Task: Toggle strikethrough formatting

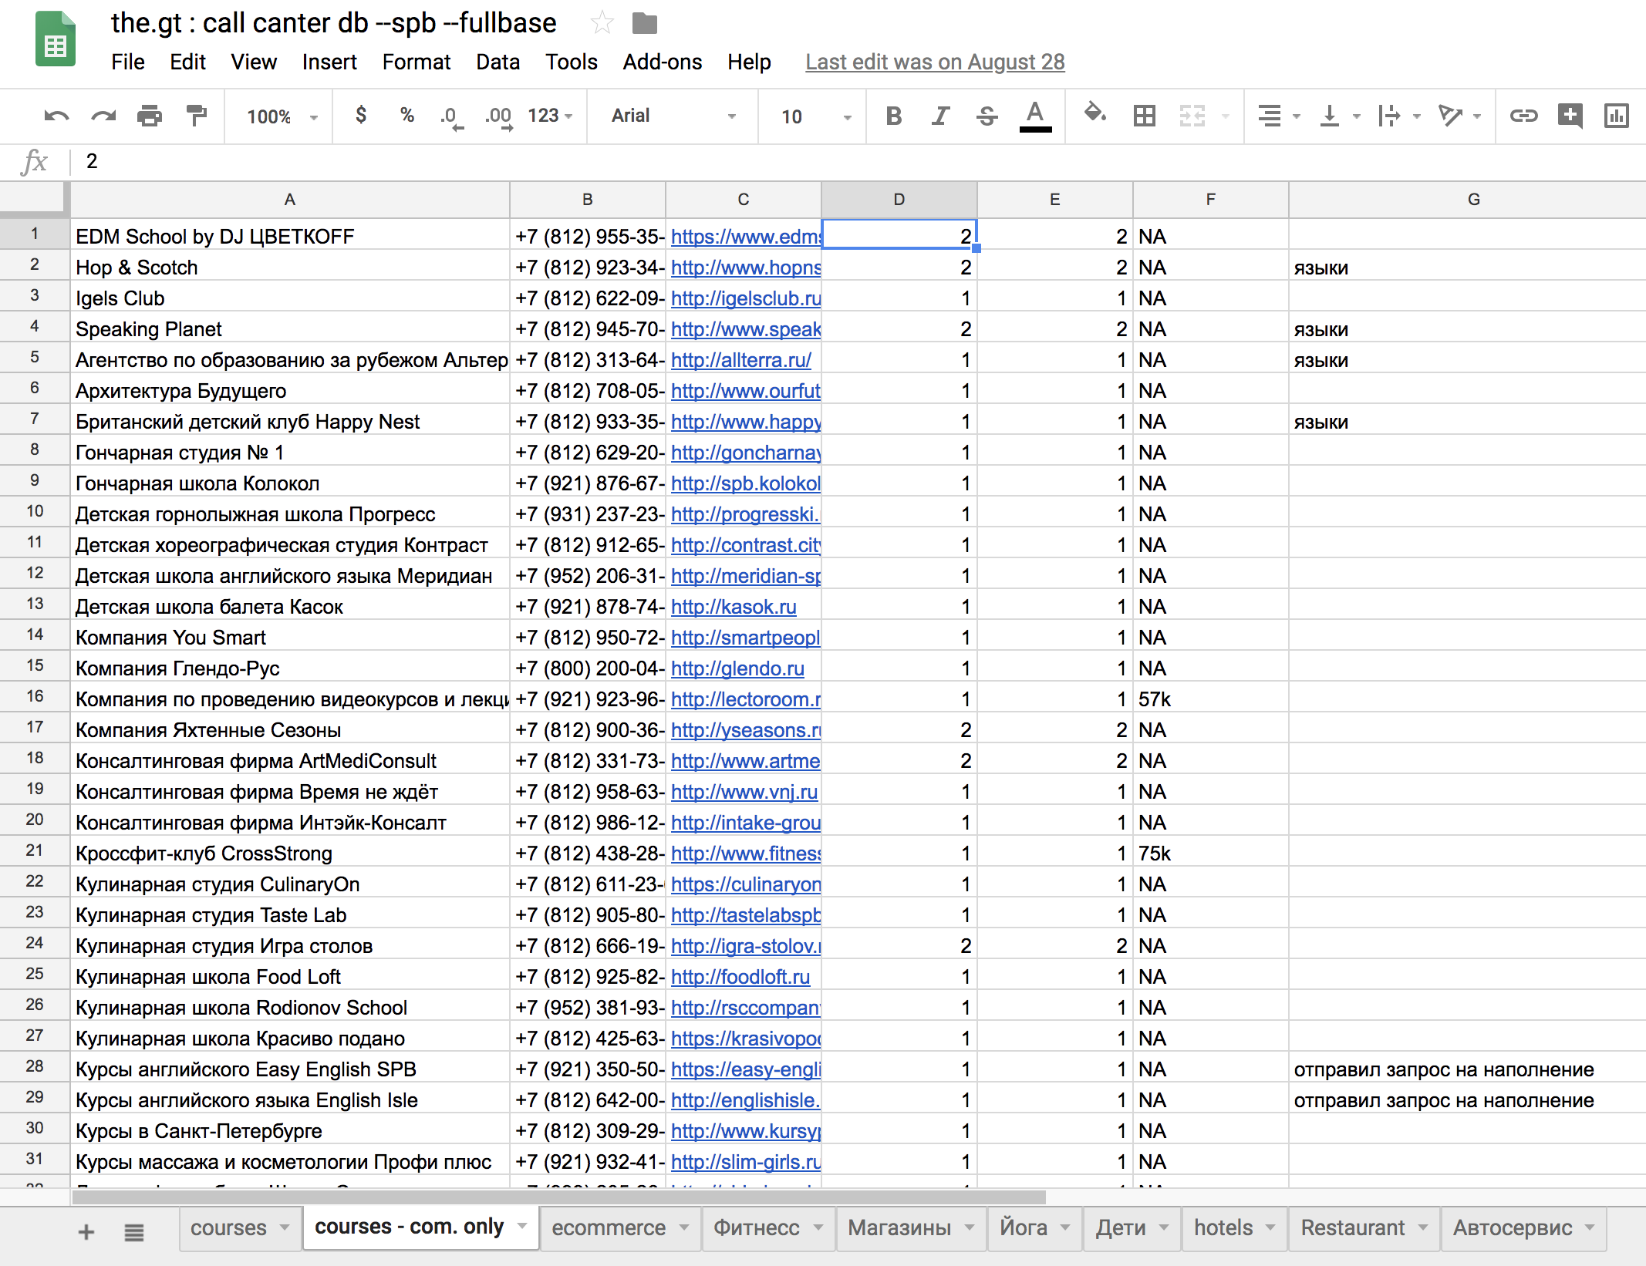Action: pyautogui.click(x=987, y=116)
